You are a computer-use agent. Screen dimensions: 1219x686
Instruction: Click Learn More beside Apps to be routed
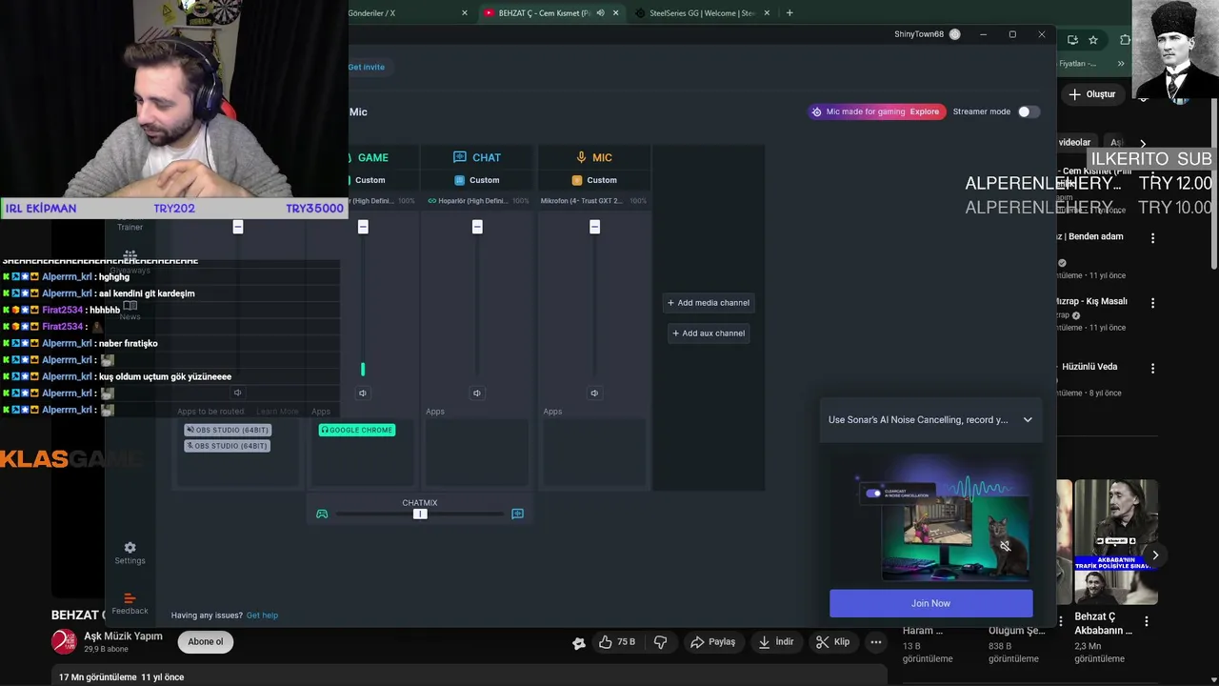tap(277, 412)
